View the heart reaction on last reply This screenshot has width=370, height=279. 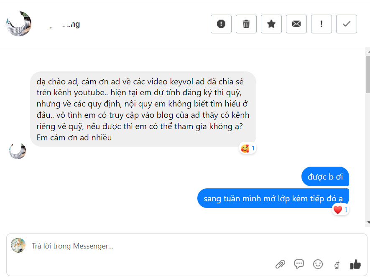(x=340, y=210)
